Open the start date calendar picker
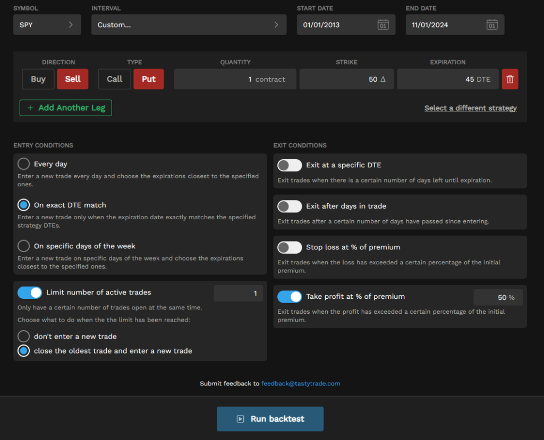The image size is (544, 440). pos(382,24)
